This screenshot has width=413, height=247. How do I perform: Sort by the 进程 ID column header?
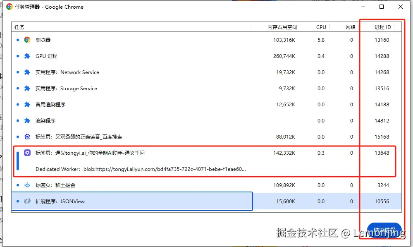tap(376, 27)
